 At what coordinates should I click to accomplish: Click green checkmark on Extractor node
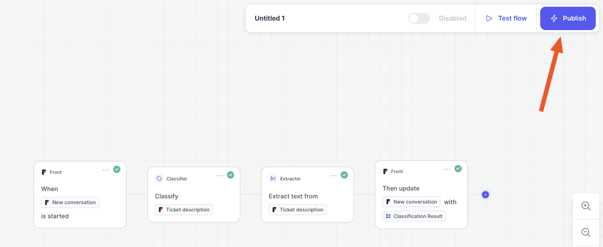tap(344, 175)
